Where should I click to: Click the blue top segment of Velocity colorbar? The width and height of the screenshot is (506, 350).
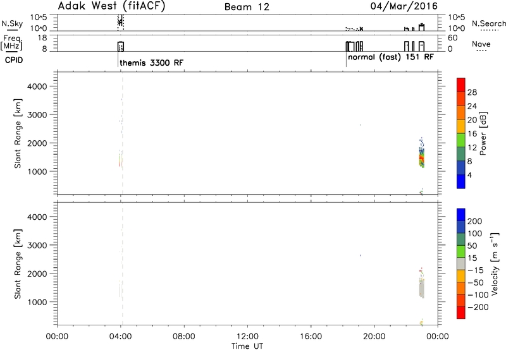point(461,215)
